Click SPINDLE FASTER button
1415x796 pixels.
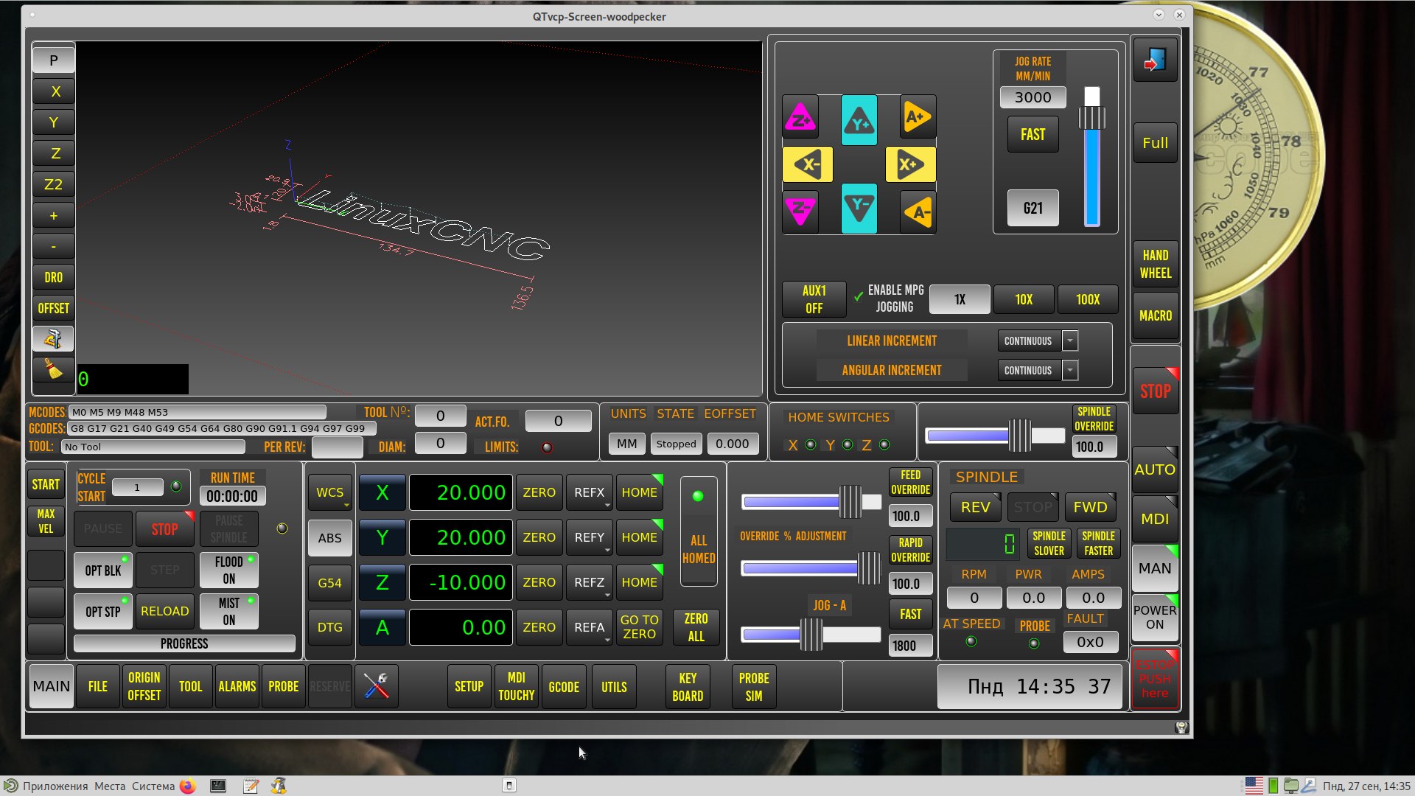(x=1099, y=543)
